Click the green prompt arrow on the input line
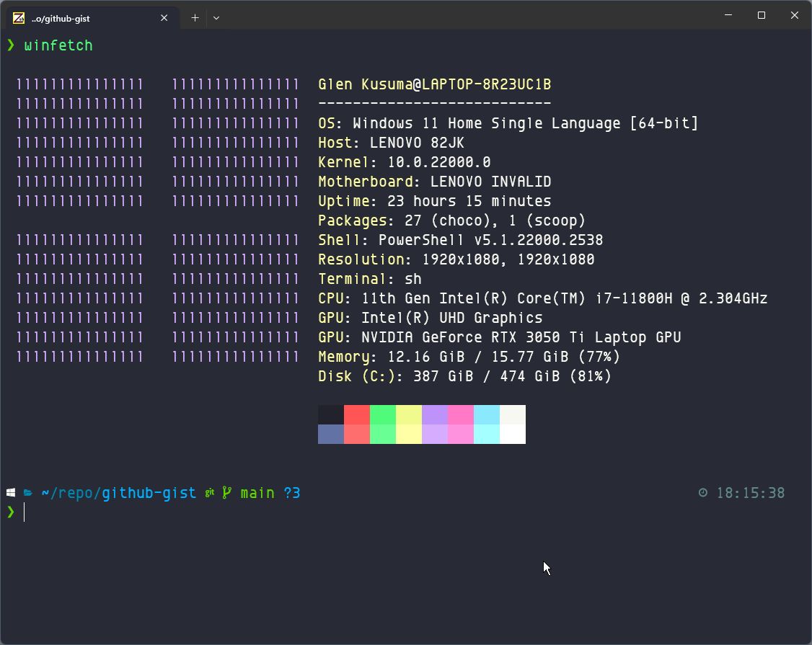Viewport: 812px width, 645px height. [12, 512]
